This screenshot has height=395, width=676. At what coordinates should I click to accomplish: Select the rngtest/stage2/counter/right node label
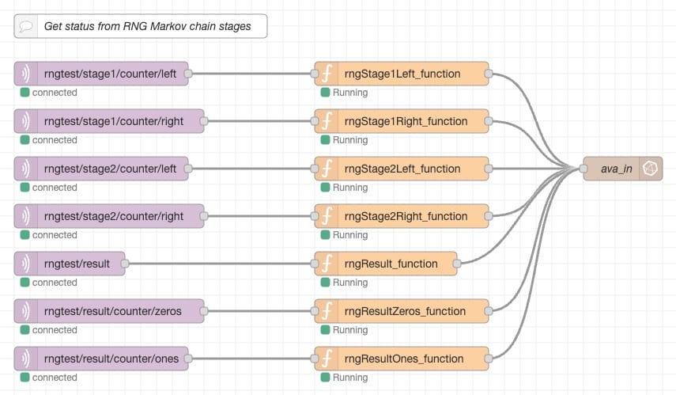[114, 216]
